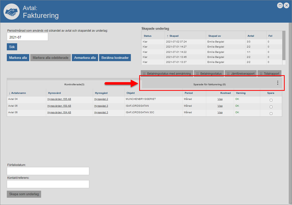Open the Jämförelserapport report
Viewport: 292px width, 205px height.
point(241,74)
